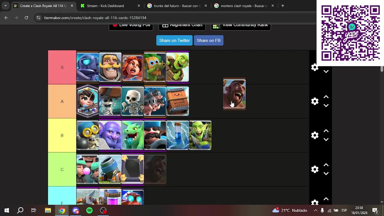
Task: Select Valkyrie card in S tier
Action: click(133, 68)
